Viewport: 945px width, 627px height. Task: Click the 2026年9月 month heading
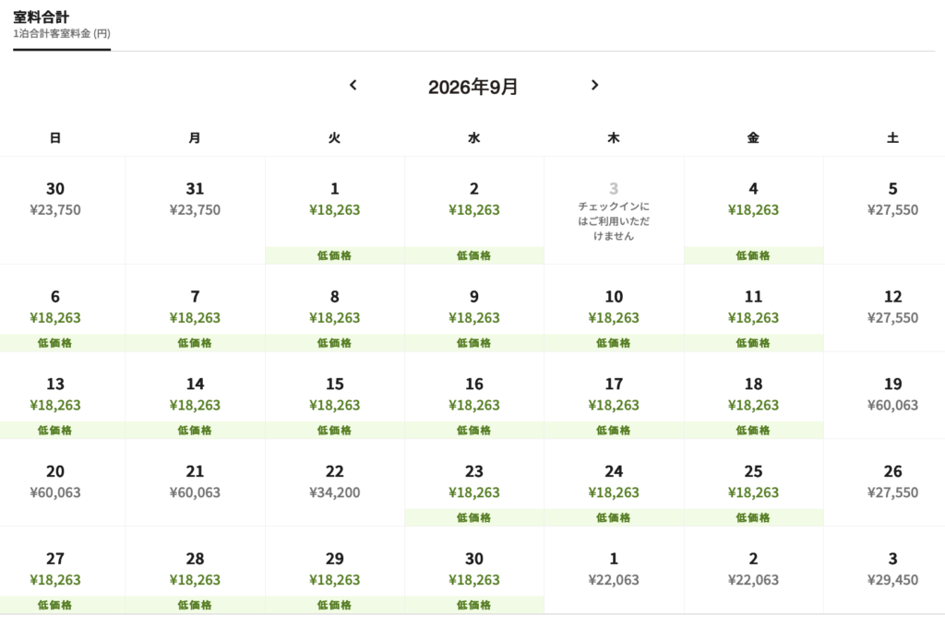[x=473, y=88]
